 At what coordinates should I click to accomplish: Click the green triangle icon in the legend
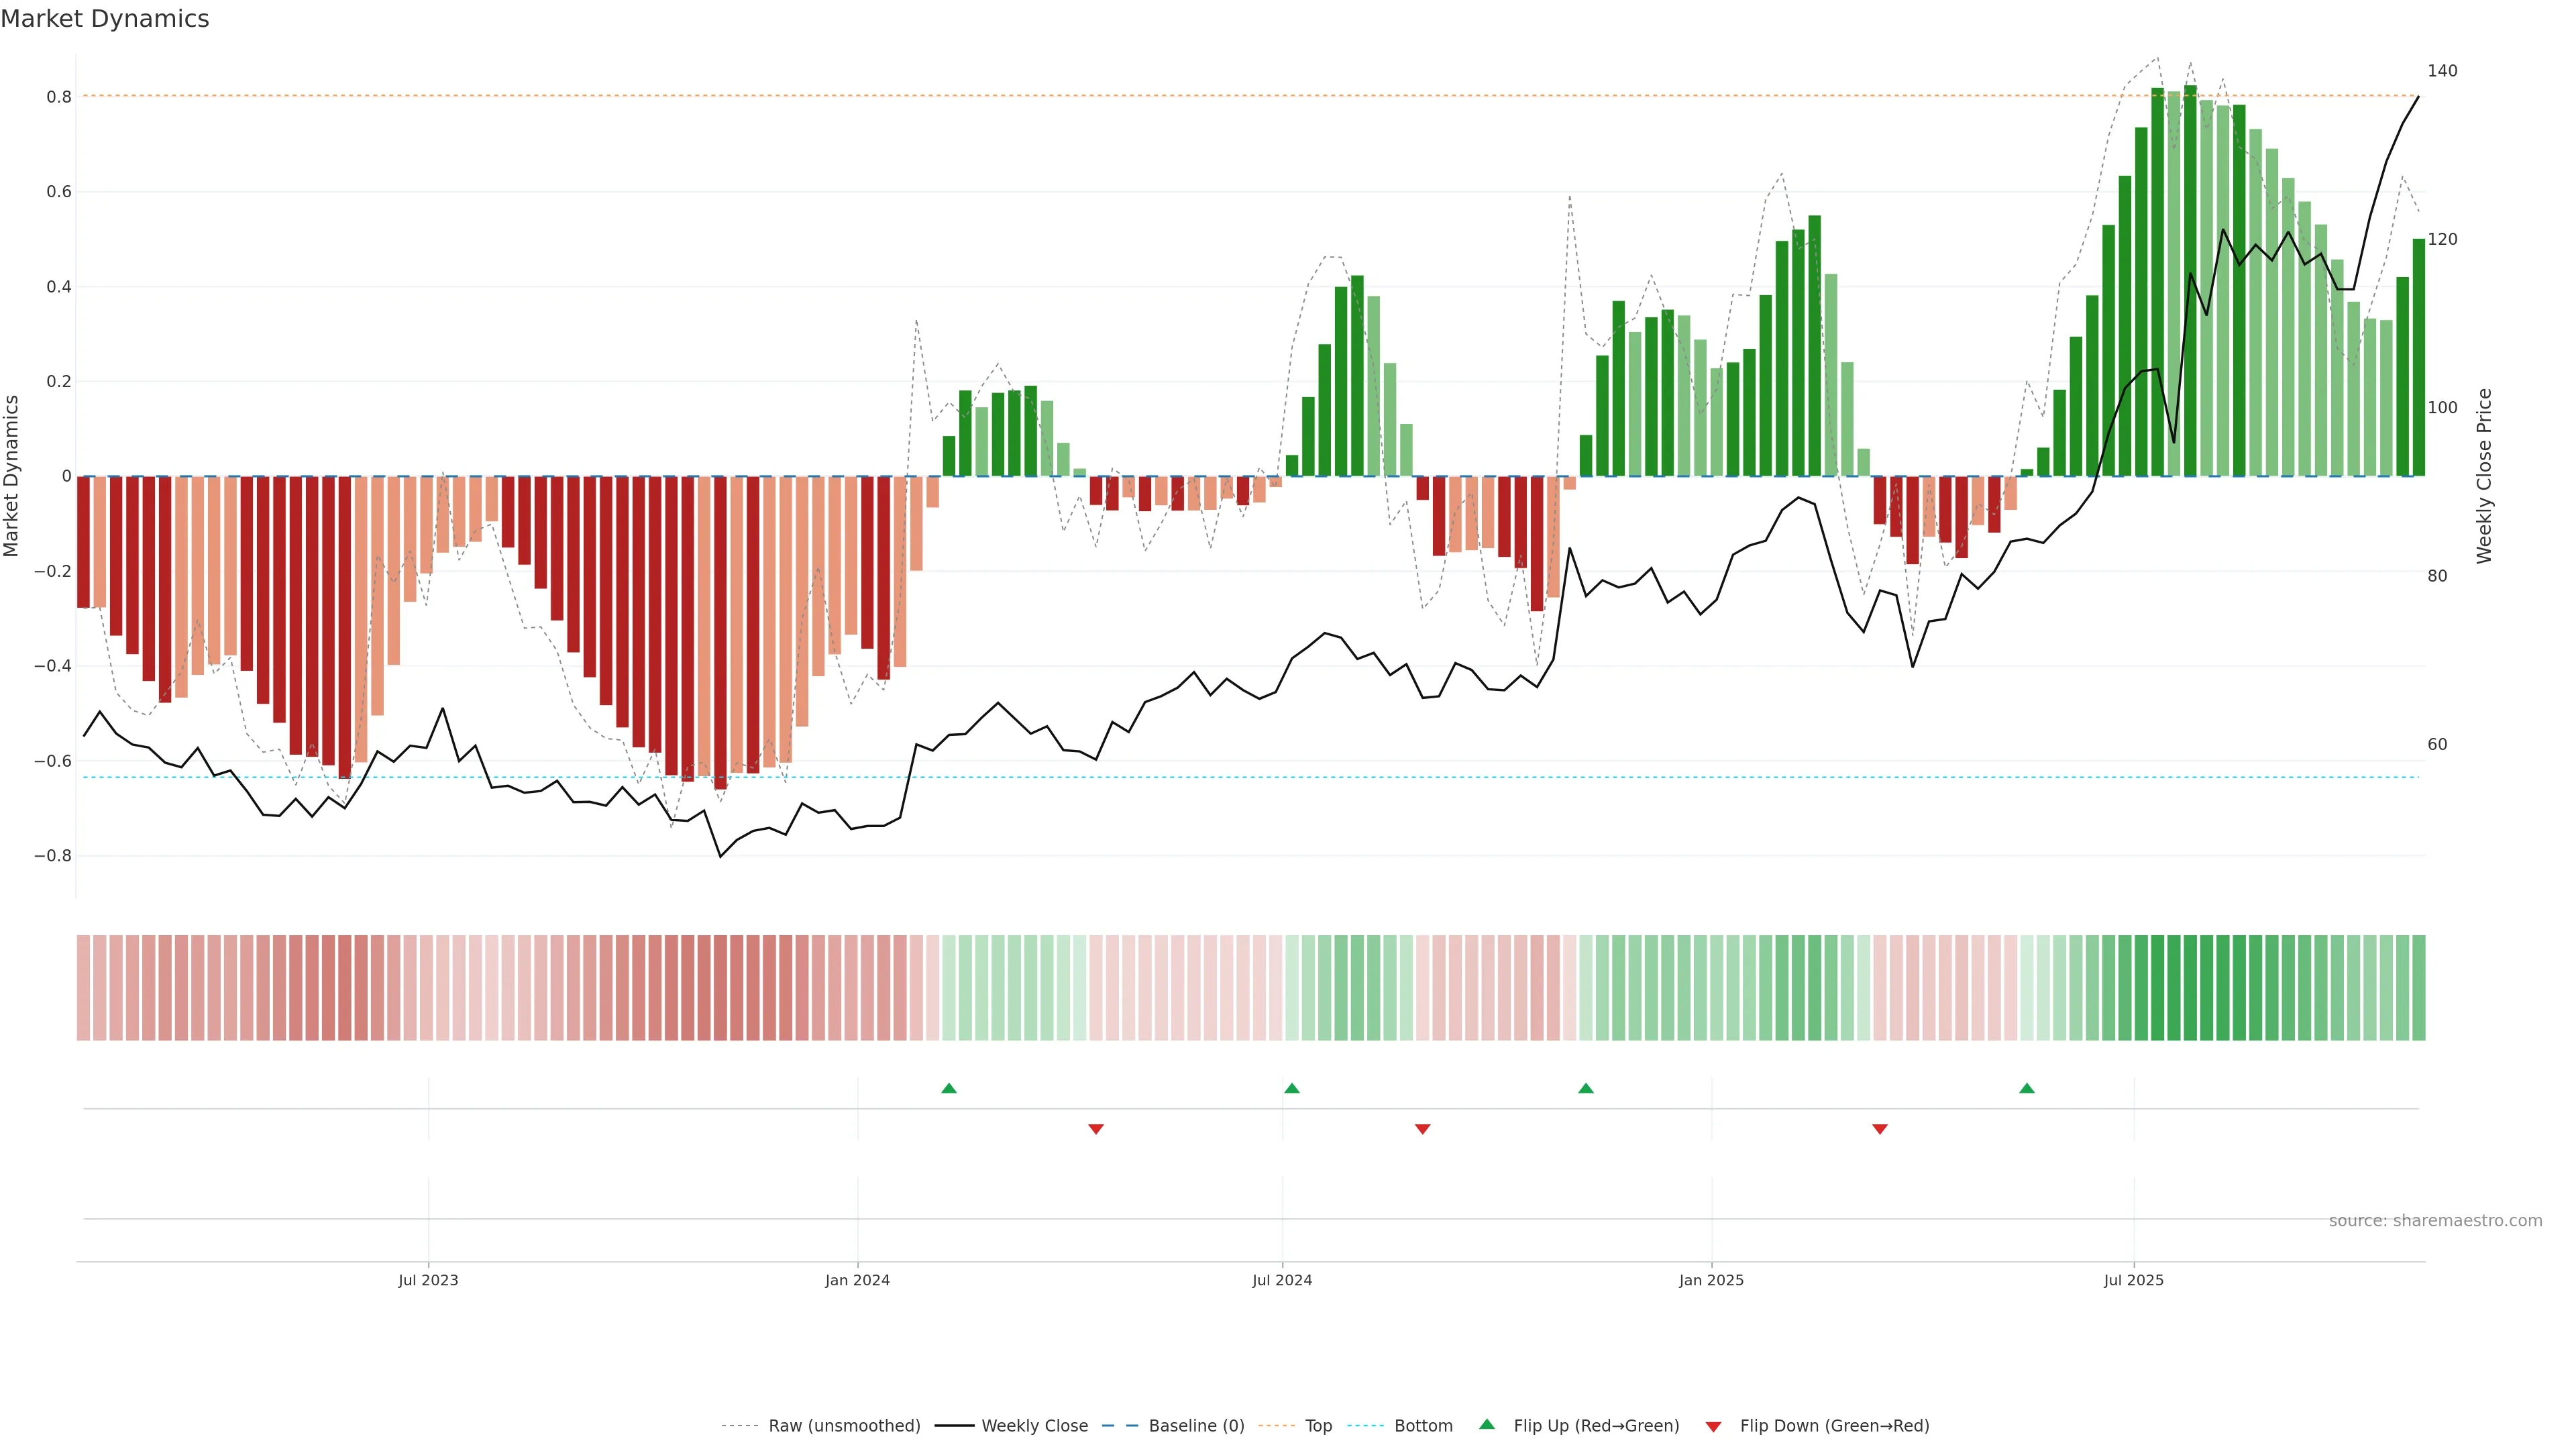click(x=1487, y=1424)
